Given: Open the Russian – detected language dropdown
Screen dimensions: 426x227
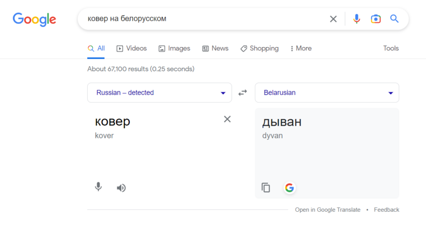Looking at the screenshot, I should click(x=159, y=92).
